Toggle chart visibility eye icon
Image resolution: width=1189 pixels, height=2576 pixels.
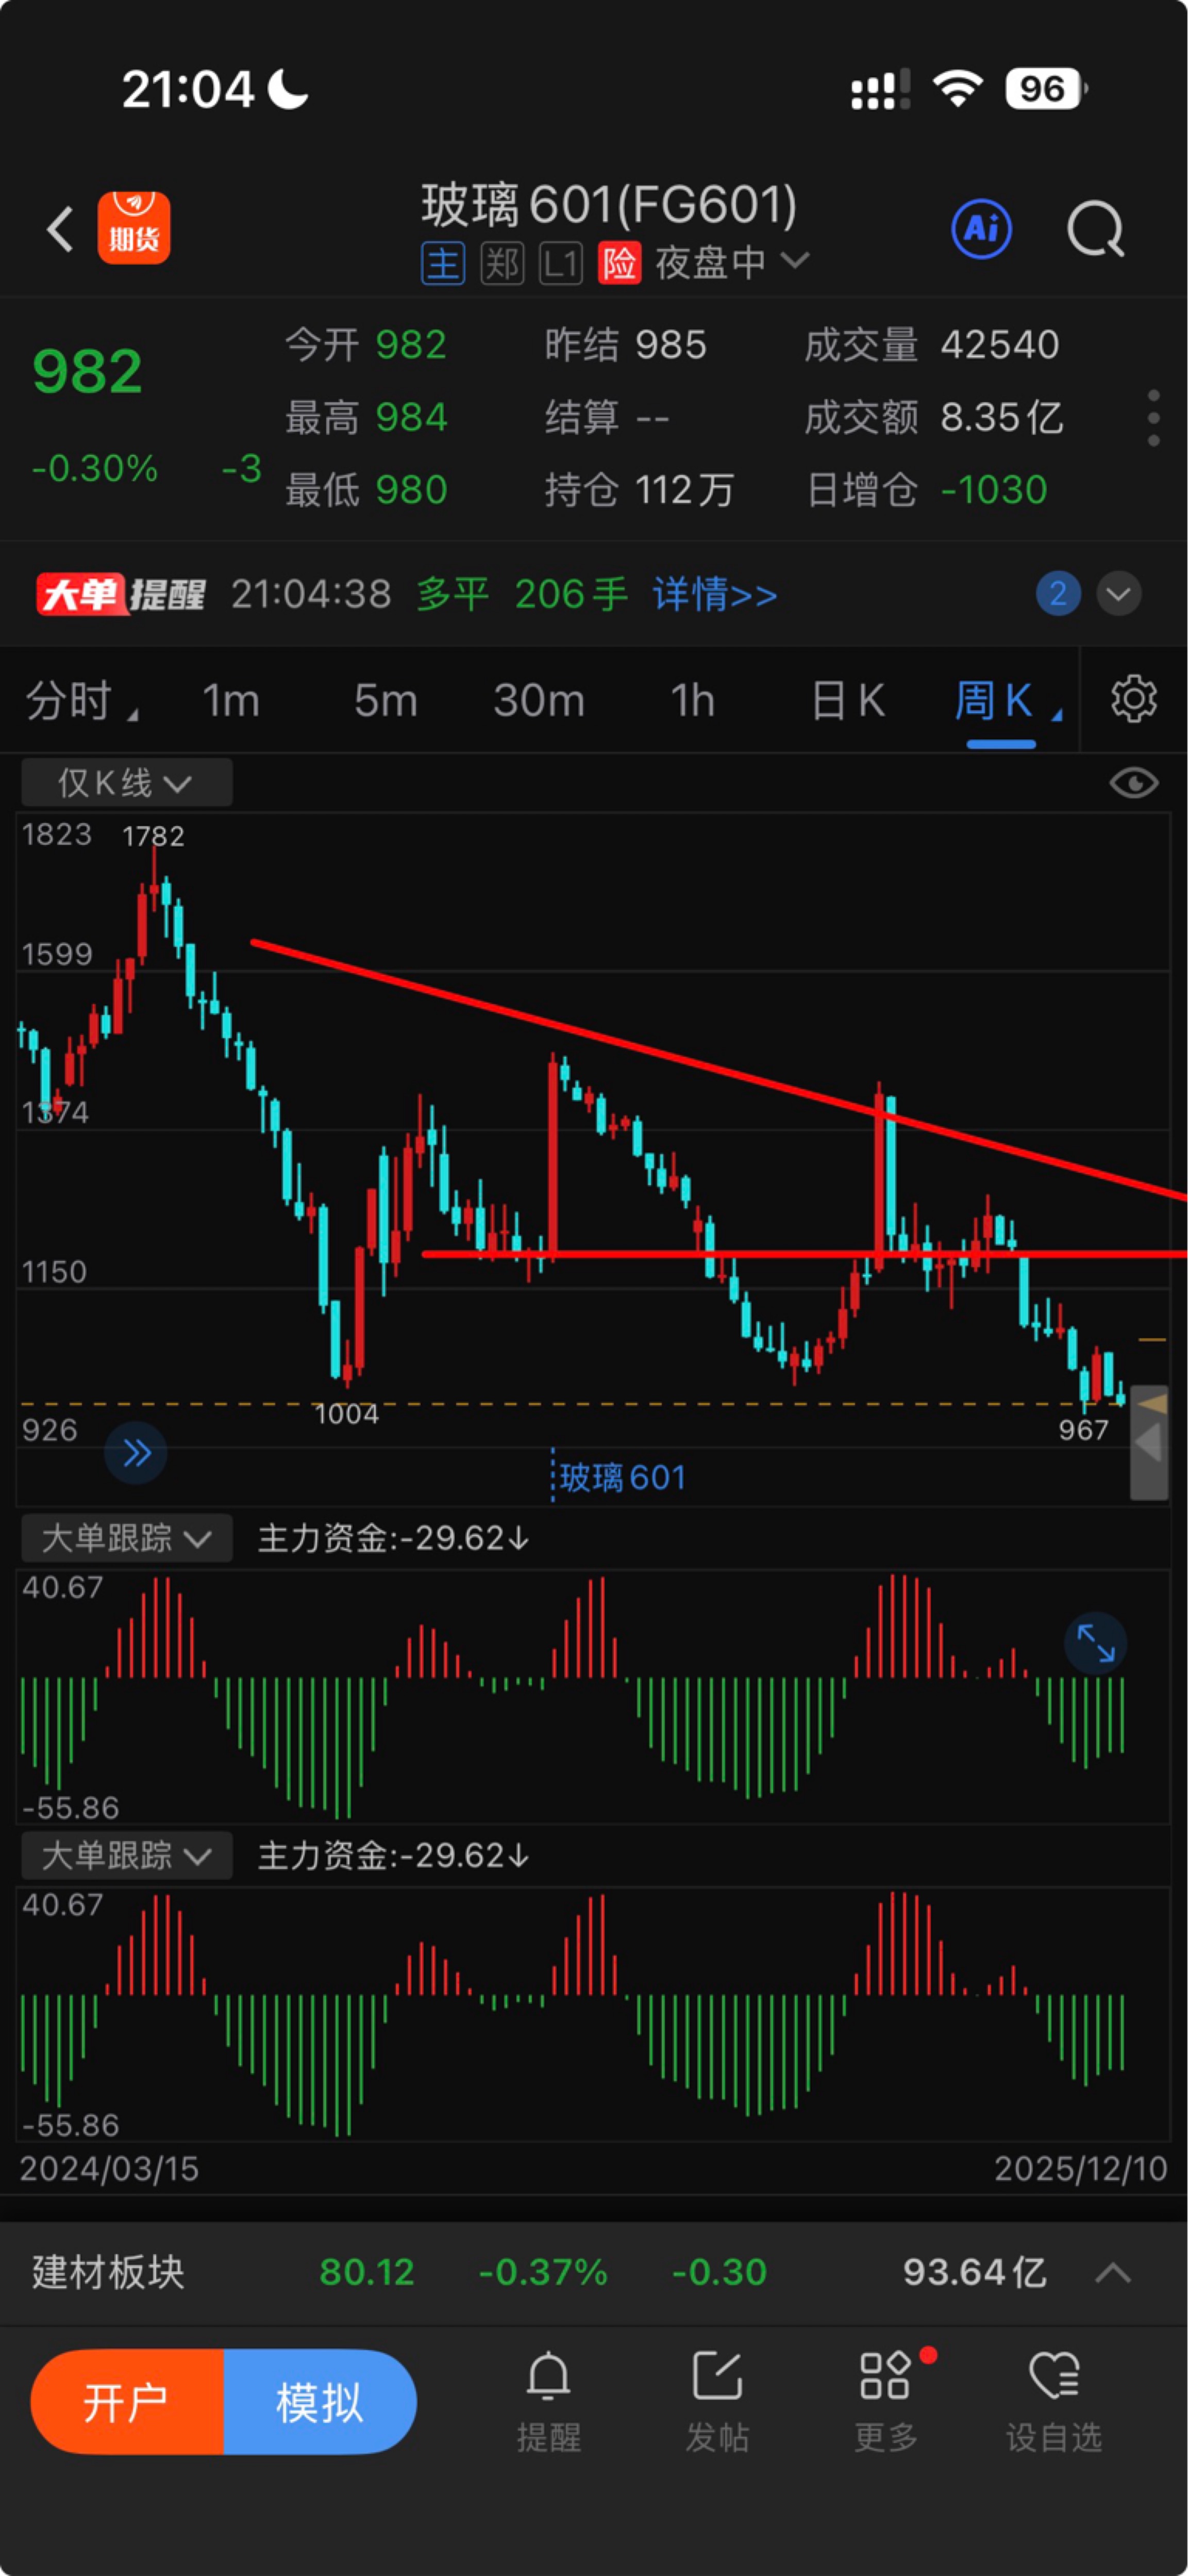tap(1134, 783)
